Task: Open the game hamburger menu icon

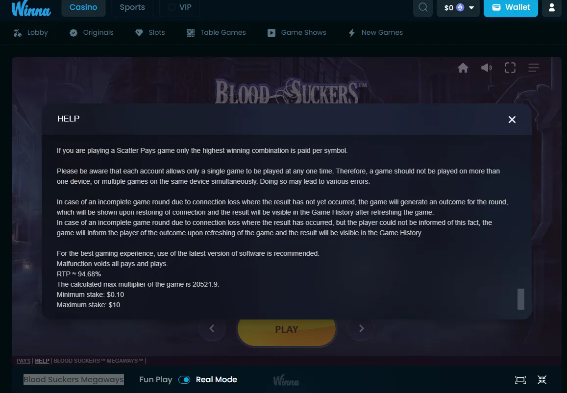Action: [x=533, y=68]
